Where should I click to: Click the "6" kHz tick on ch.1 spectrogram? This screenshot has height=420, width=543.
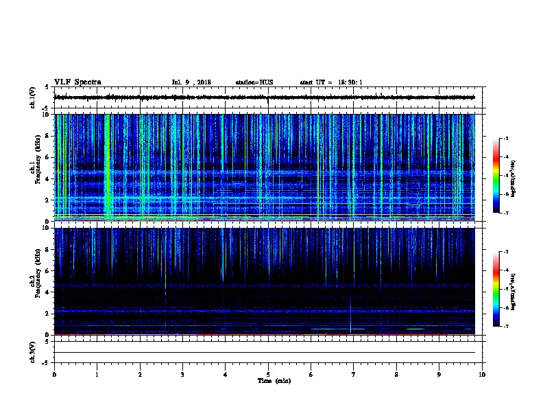point(48,157)
